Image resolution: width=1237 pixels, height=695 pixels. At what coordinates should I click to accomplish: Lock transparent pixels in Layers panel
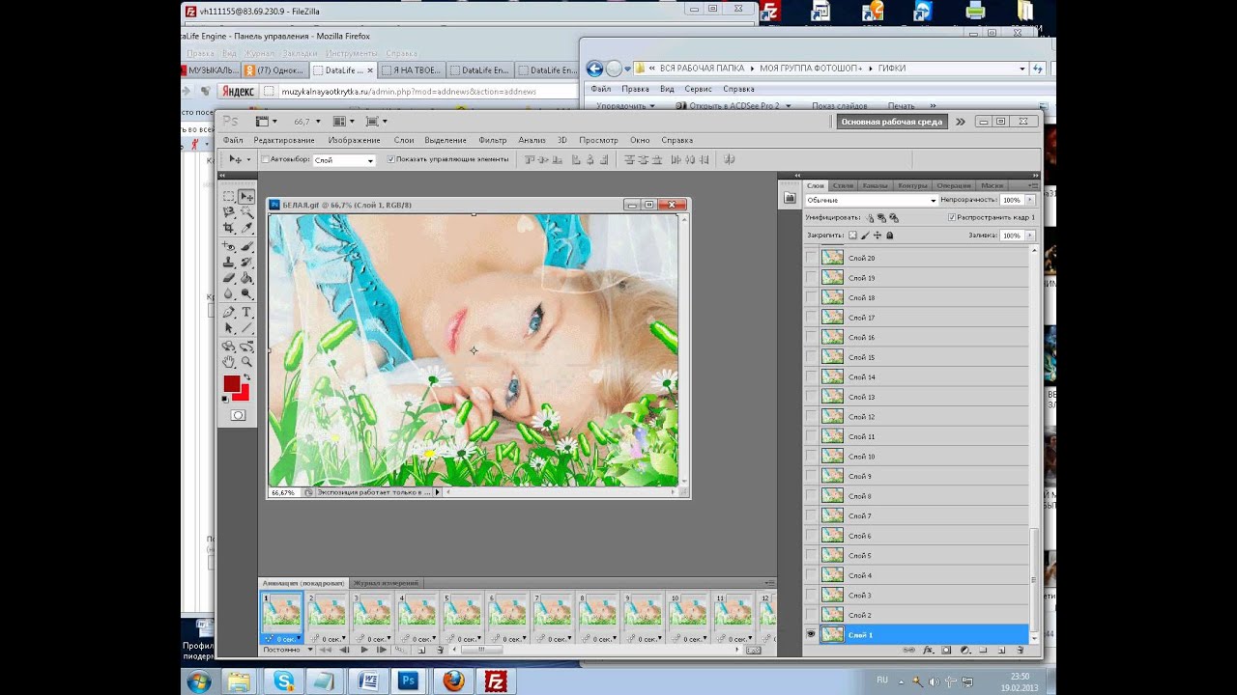852,236
